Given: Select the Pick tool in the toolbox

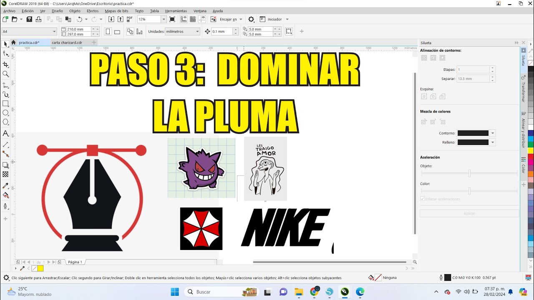Looking at the screenshot, I should coord(5,44).
